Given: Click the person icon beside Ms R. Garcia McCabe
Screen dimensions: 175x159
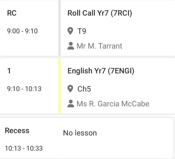Looking at the screenshot, I should pos(71,104).
